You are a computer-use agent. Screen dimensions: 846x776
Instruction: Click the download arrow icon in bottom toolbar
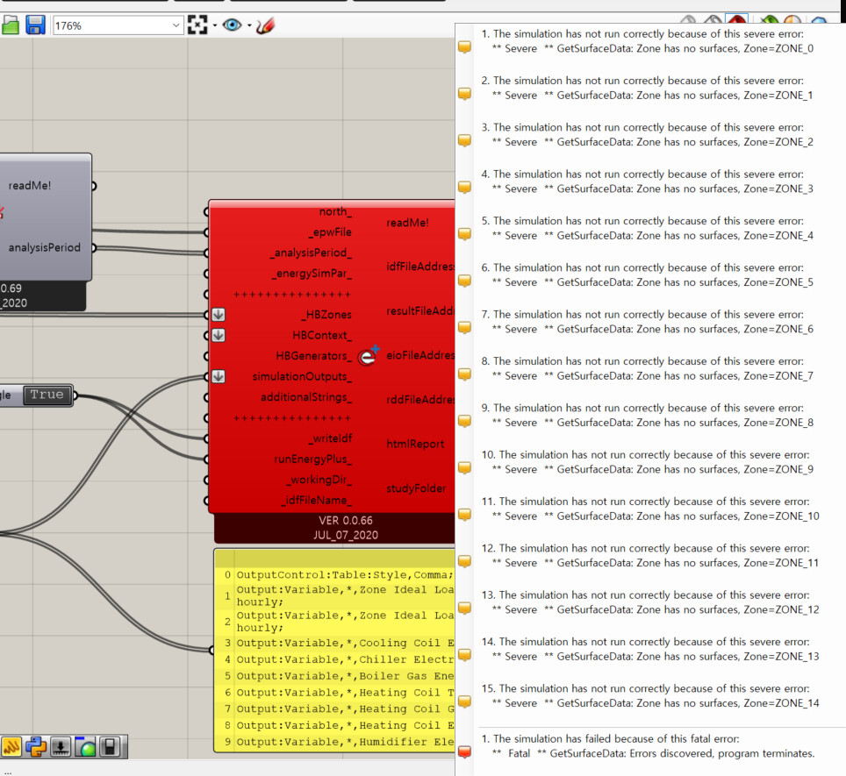pyautogui.click(x=61, y=747)
